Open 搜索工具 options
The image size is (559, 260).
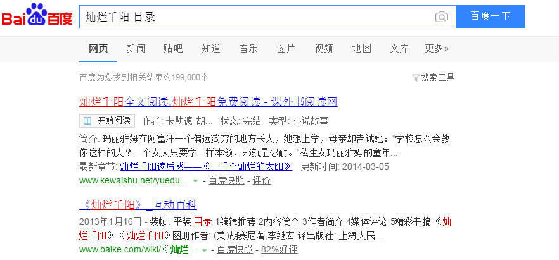(x=437, y=78)
